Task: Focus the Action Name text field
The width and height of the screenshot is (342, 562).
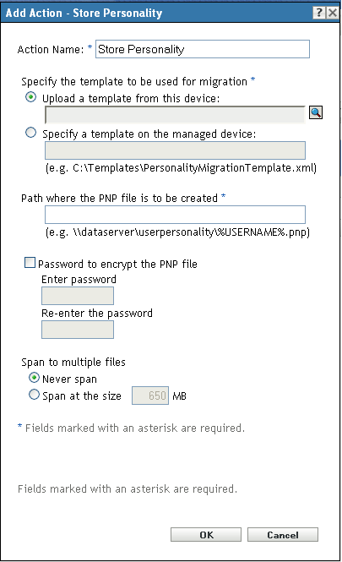Action: (x=203, y=49)
